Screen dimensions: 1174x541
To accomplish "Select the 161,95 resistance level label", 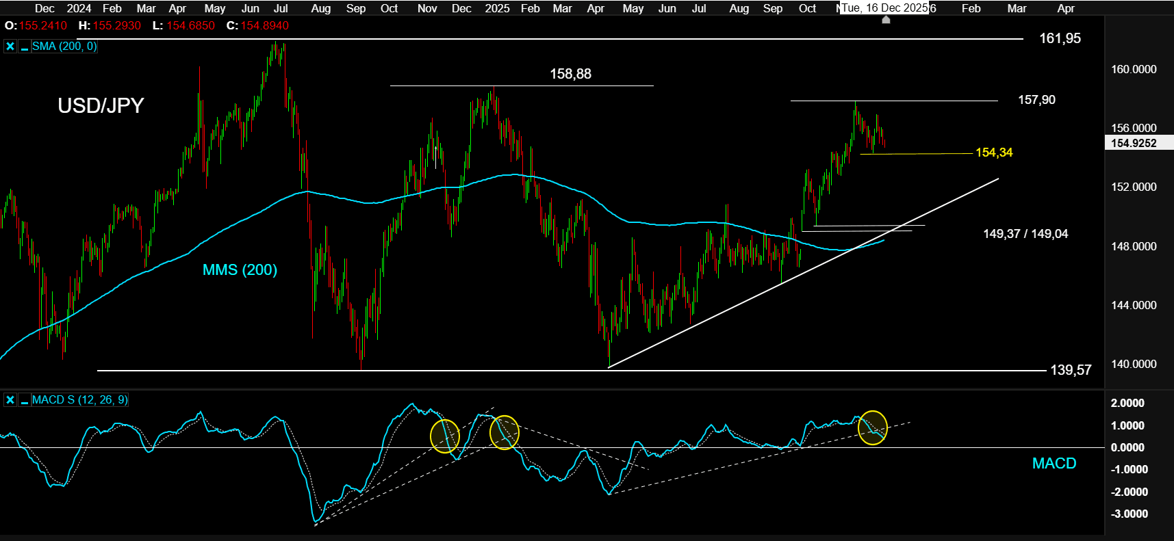I will tap(1060, 39).
